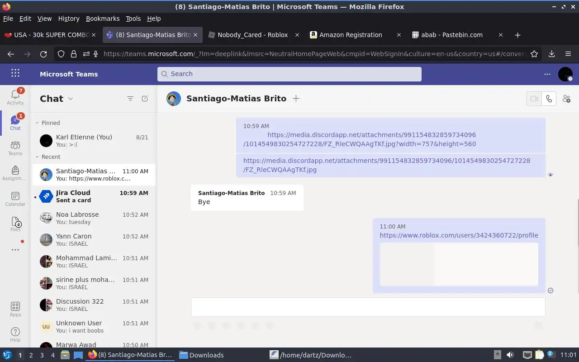The width and height of the screenshot is (579, 362).
Task: Close the Amazon Registration tab
Action: tap(399, 35)
